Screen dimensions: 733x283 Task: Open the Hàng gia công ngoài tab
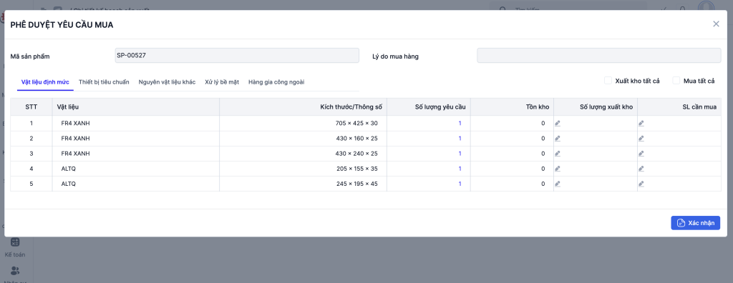pos(276,82)
